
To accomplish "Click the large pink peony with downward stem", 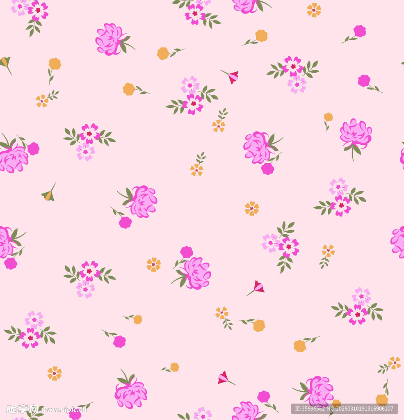I will click(355, 135).
